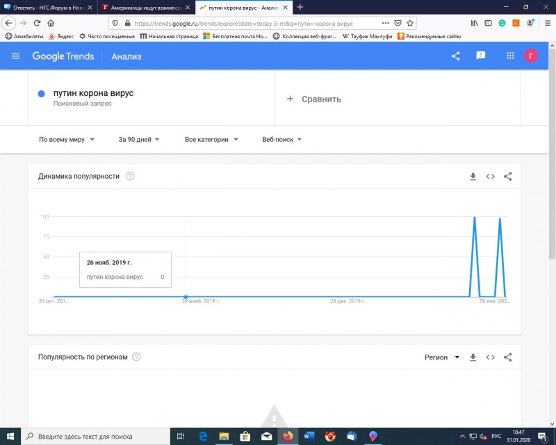Open the Регион dropdown
Screen dimensions: 556x445
click(x=442, y=357)
